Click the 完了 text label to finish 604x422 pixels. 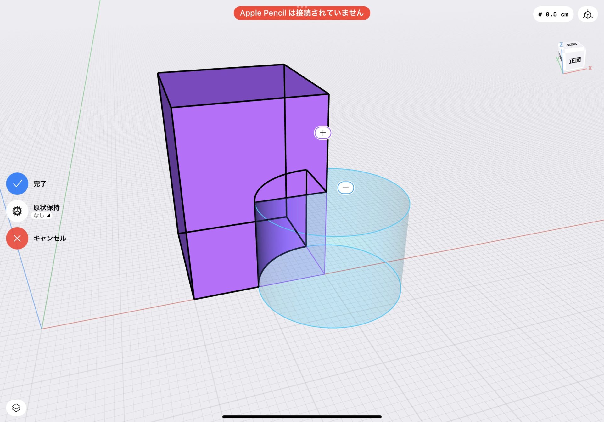[39, 183]
